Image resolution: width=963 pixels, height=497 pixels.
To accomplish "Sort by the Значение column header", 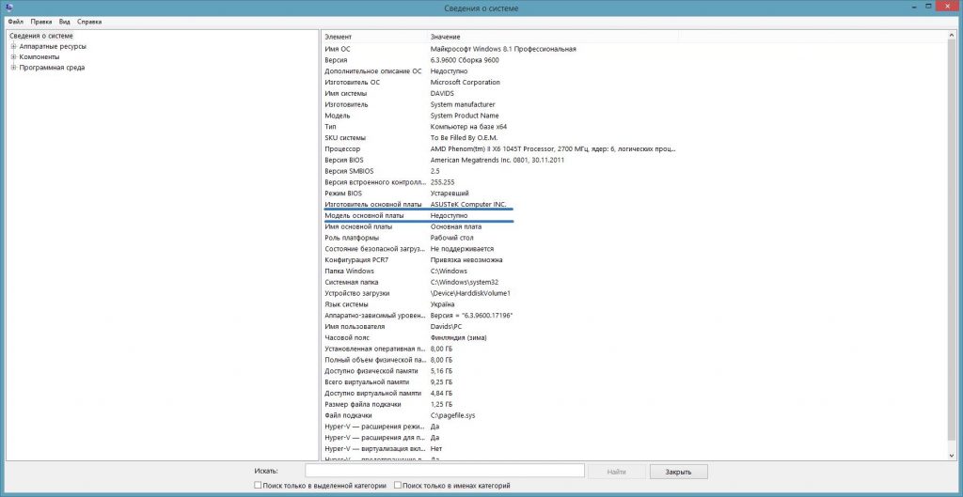I will 448,36.
